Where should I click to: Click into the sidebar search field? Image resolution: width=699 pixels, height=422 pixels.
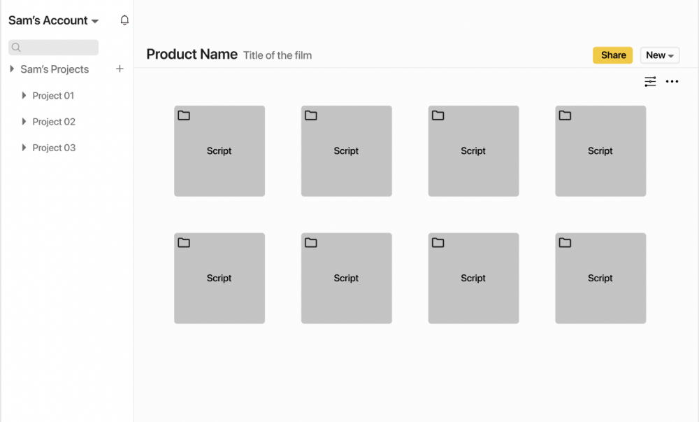tap(54, 48)
